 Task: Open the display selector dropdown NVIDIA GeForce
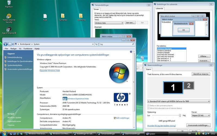tap(179, 101)
